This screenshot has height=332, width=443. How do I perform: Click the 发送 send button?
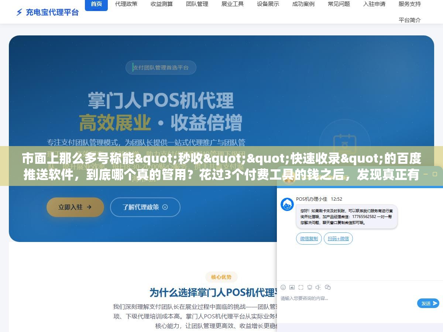[x=428, y=303]
